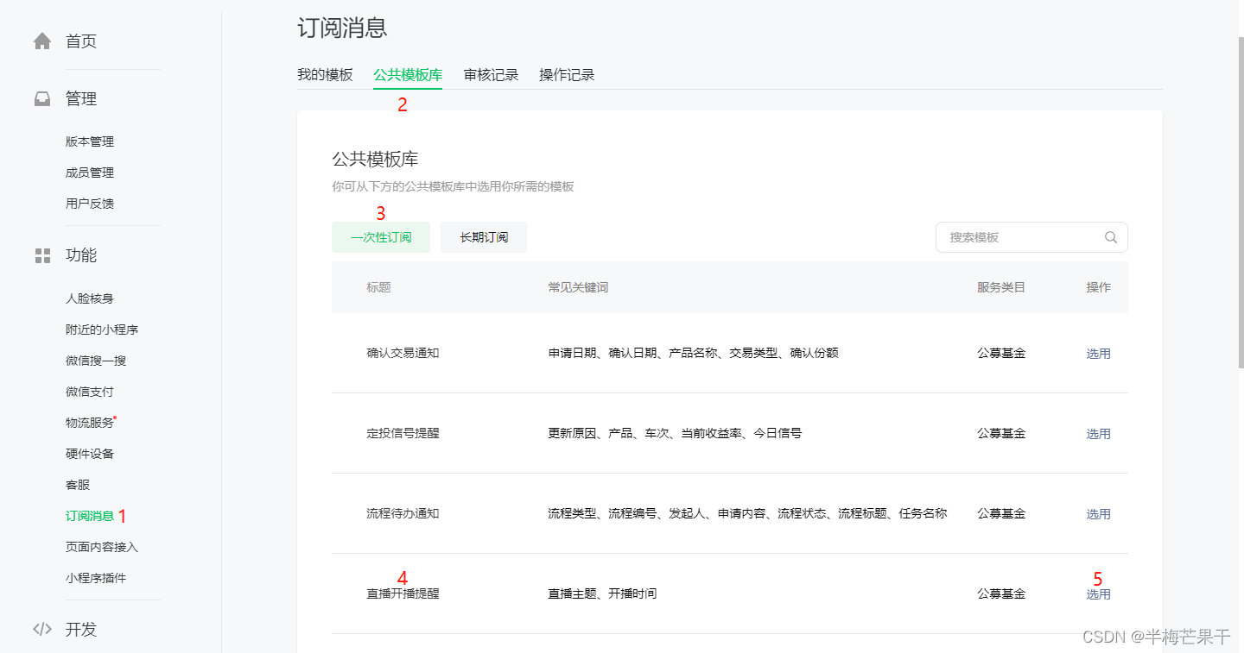Screen dimensions: 1244x653
Task: Click the home icon beside 首页
Action: pyautogui.click(x=42, y=41)
